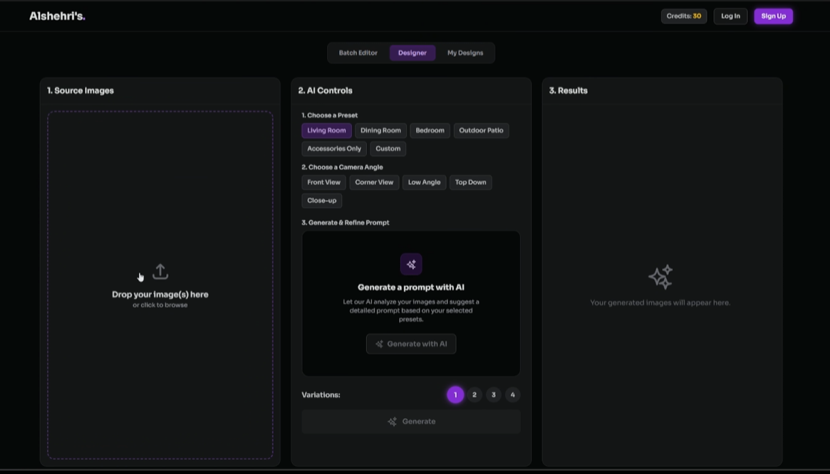Click the upload icon in the image drop zone
The image size is (830, 474).
pos(160,272)
